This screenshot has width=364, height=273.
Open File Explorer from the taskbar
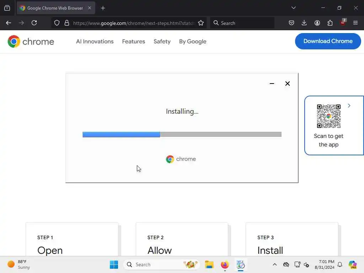(209, 264)
